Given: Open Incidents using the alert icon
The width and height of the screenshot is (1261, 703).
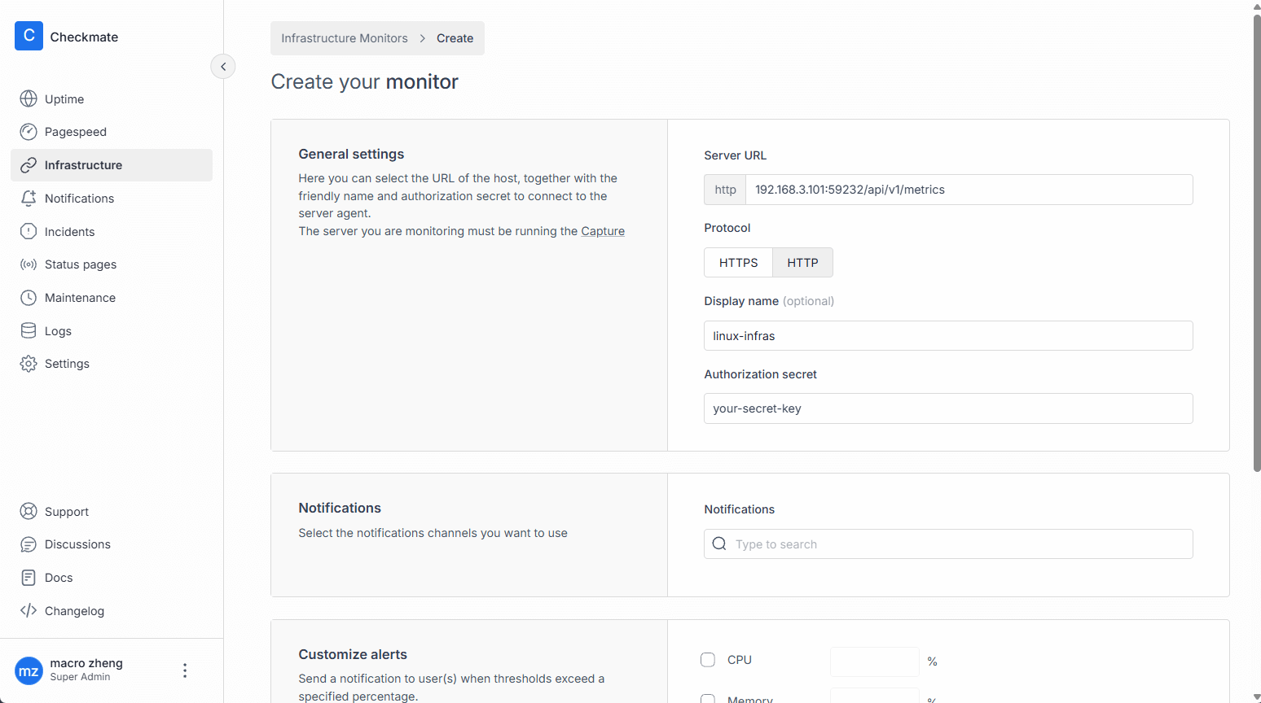Looking at the screenshot, I should 29,231.
